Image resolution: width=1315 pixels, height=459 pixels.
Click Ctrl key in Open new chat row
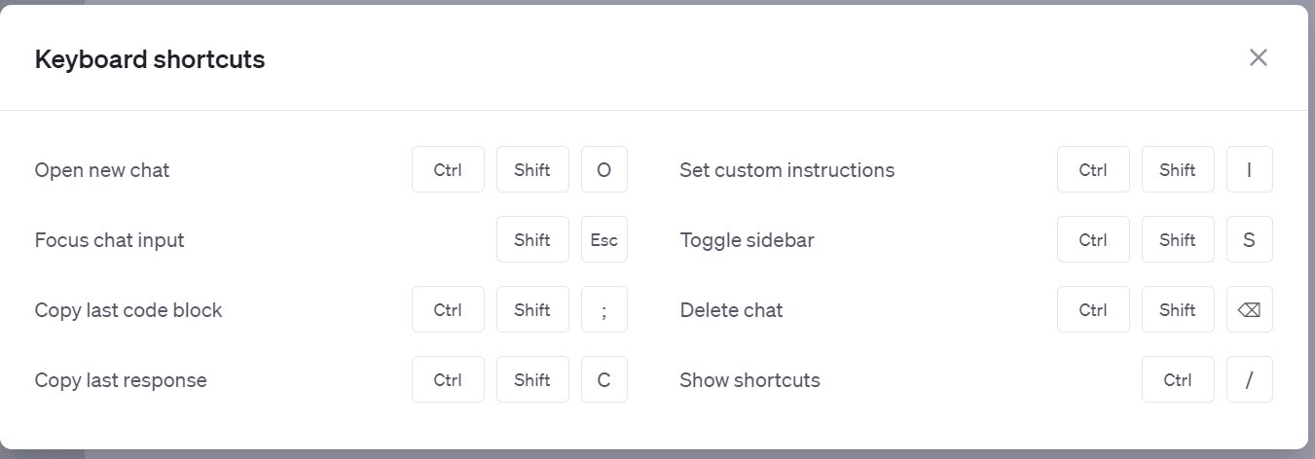448,170
